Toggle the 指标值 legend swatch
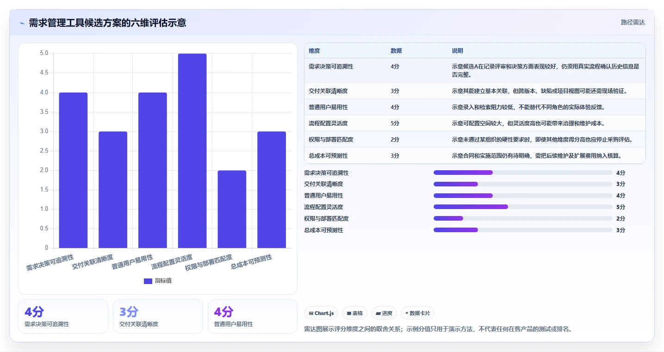 pos(148,281)
